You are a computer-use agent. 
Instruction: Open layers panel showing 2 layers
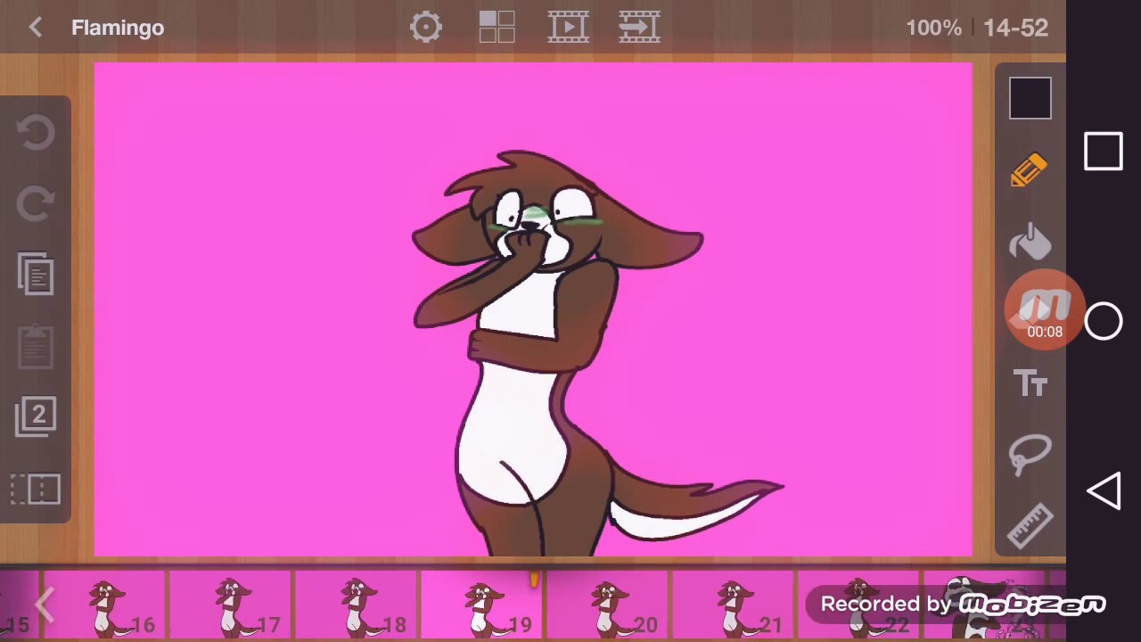36,416
